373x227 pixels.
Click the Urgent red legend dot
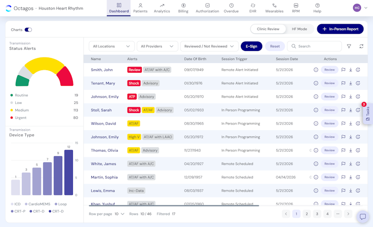click(x=12, y=118)
